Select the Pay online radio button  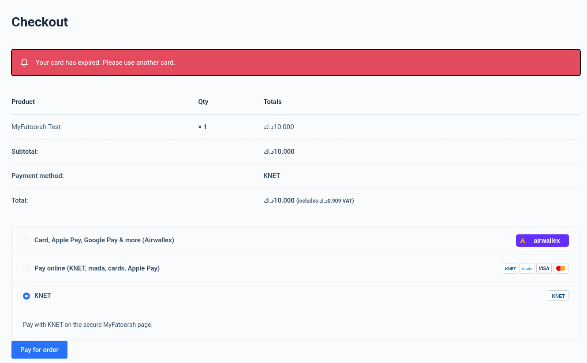(x=26, y=269)
